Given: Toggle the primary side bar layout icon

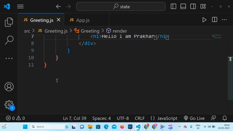Looking at the screenshot, I should (x=173, y=7).
